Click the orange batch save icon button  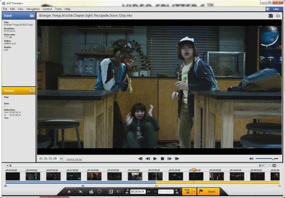[187, 191]
